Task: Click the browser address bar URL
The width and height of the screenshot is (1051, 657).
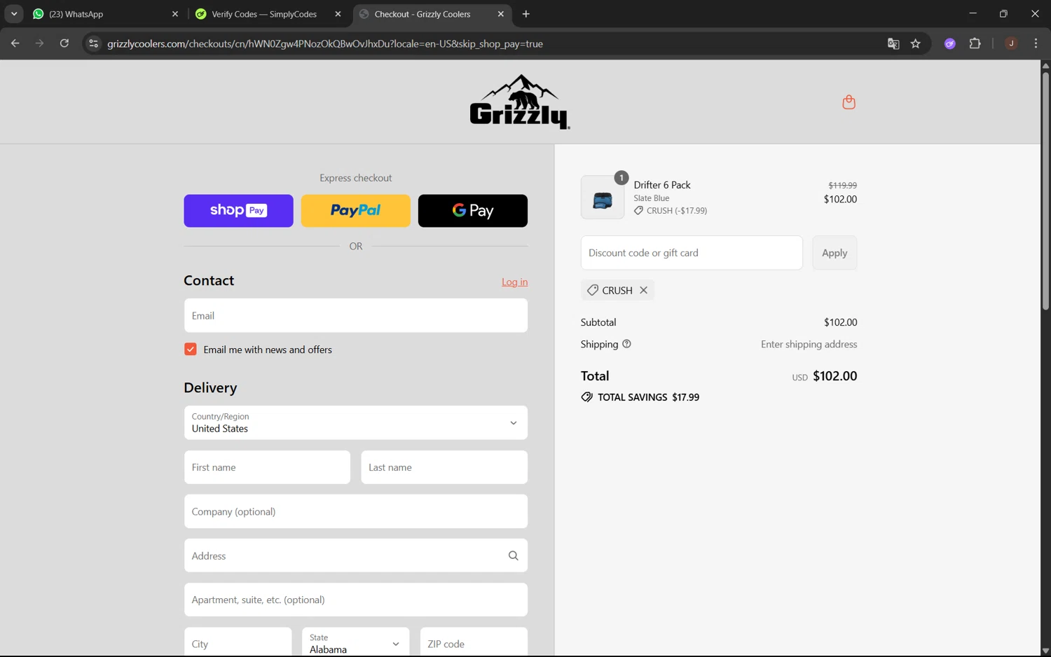Action: tap(325, 43)
